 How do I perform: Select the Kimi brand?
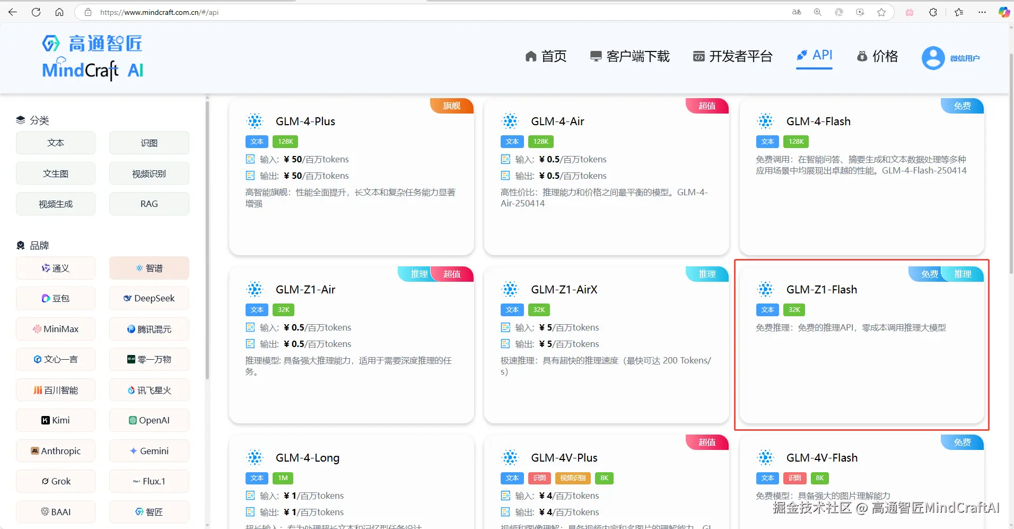[56, 420]
